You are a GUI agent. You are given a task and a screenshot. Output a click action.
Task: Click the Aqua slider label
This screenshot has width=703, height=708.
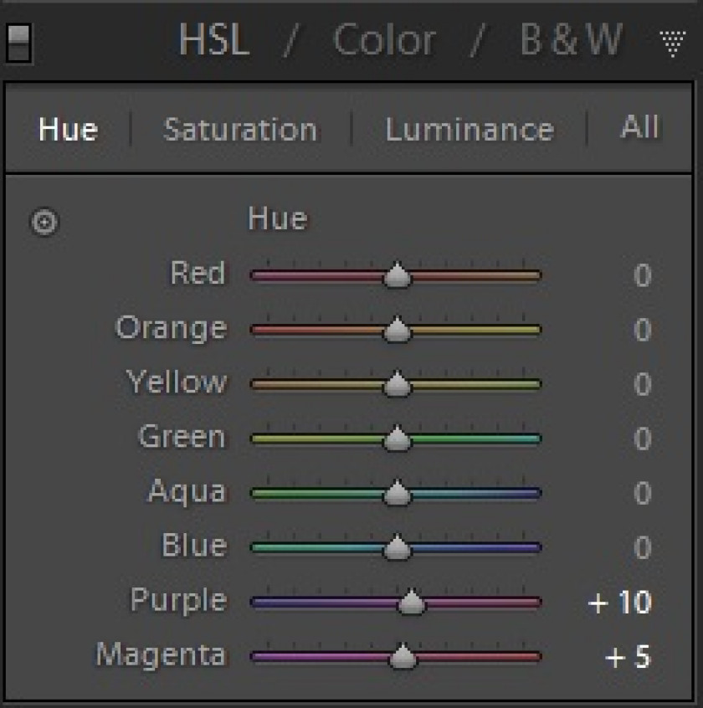pyautogui.click(x=187, y=491)
